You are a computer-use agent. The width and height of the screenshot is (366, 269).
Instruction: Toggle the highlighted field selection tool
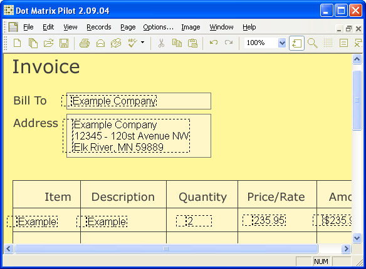pos(296,43)
